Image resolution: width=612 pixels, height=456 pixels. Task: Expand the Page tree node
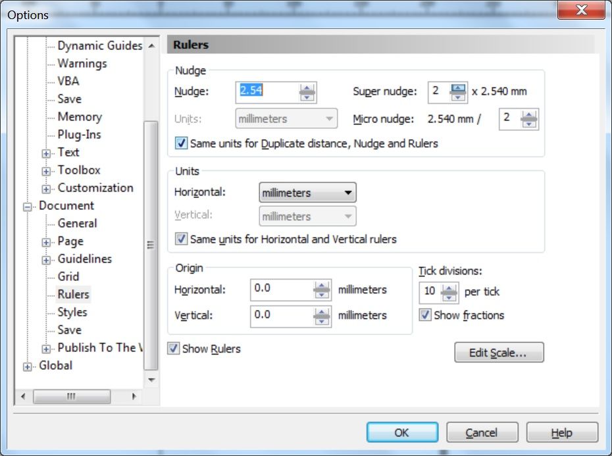(46, 242)
